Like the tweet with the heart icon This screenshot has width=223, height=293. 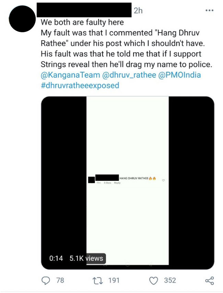pos(154,280)
